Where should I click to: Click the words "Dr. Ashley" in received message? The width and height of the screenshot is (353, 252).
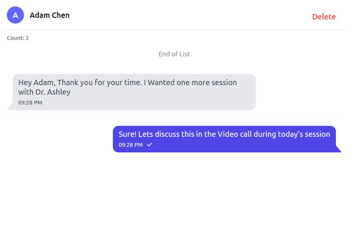click(x=53, y=92)
